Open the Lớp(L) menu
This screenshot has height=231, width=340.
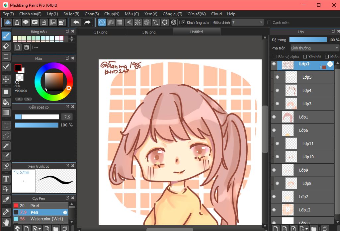[x=52, y=14]
